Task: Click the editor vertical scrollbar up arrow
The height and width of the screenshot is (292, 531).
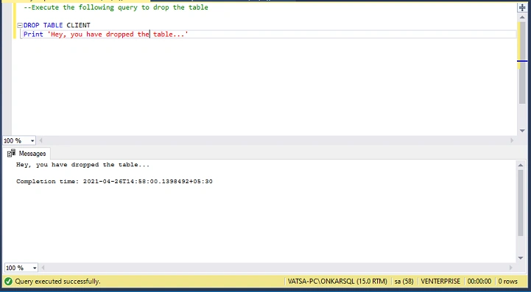Action: tap(522, 17)
